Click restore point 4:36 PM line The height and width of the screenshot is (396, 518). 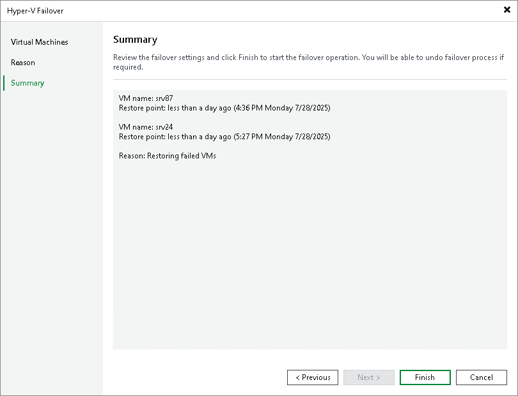point(224,108)
